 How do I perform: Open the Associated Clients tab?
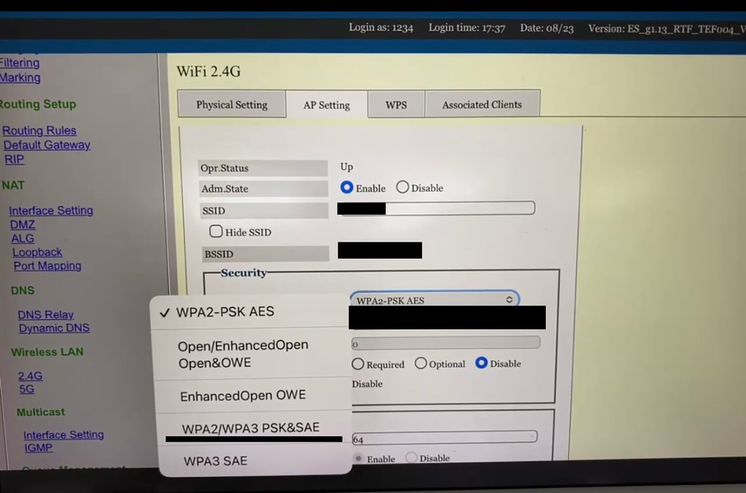(x=482, y=104)
